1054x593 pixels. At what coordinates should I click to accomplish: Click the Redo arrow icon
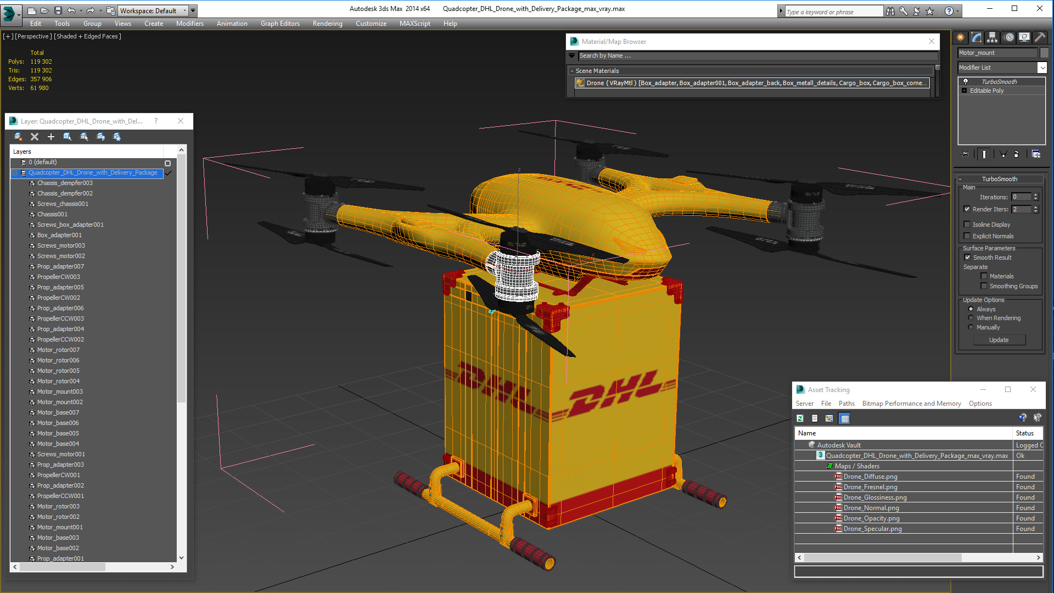coord(91,10)
